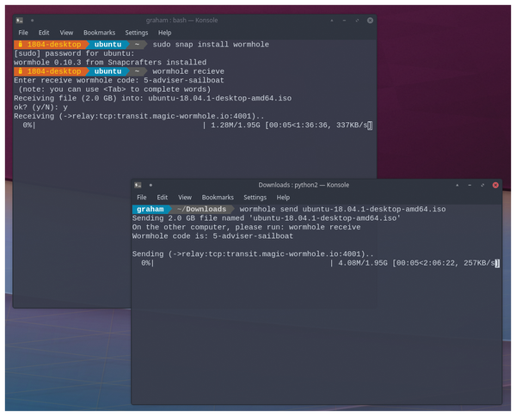Click the 'graham : bash — Konsole' window title
Image resolution: width=516 pixels, height=416 pixels.
(181, 21)
